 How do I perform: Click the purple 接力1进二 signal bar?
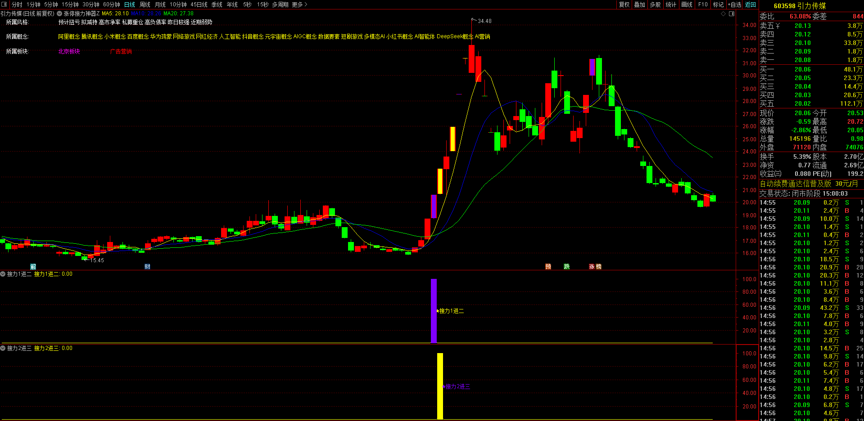[434, 311]
